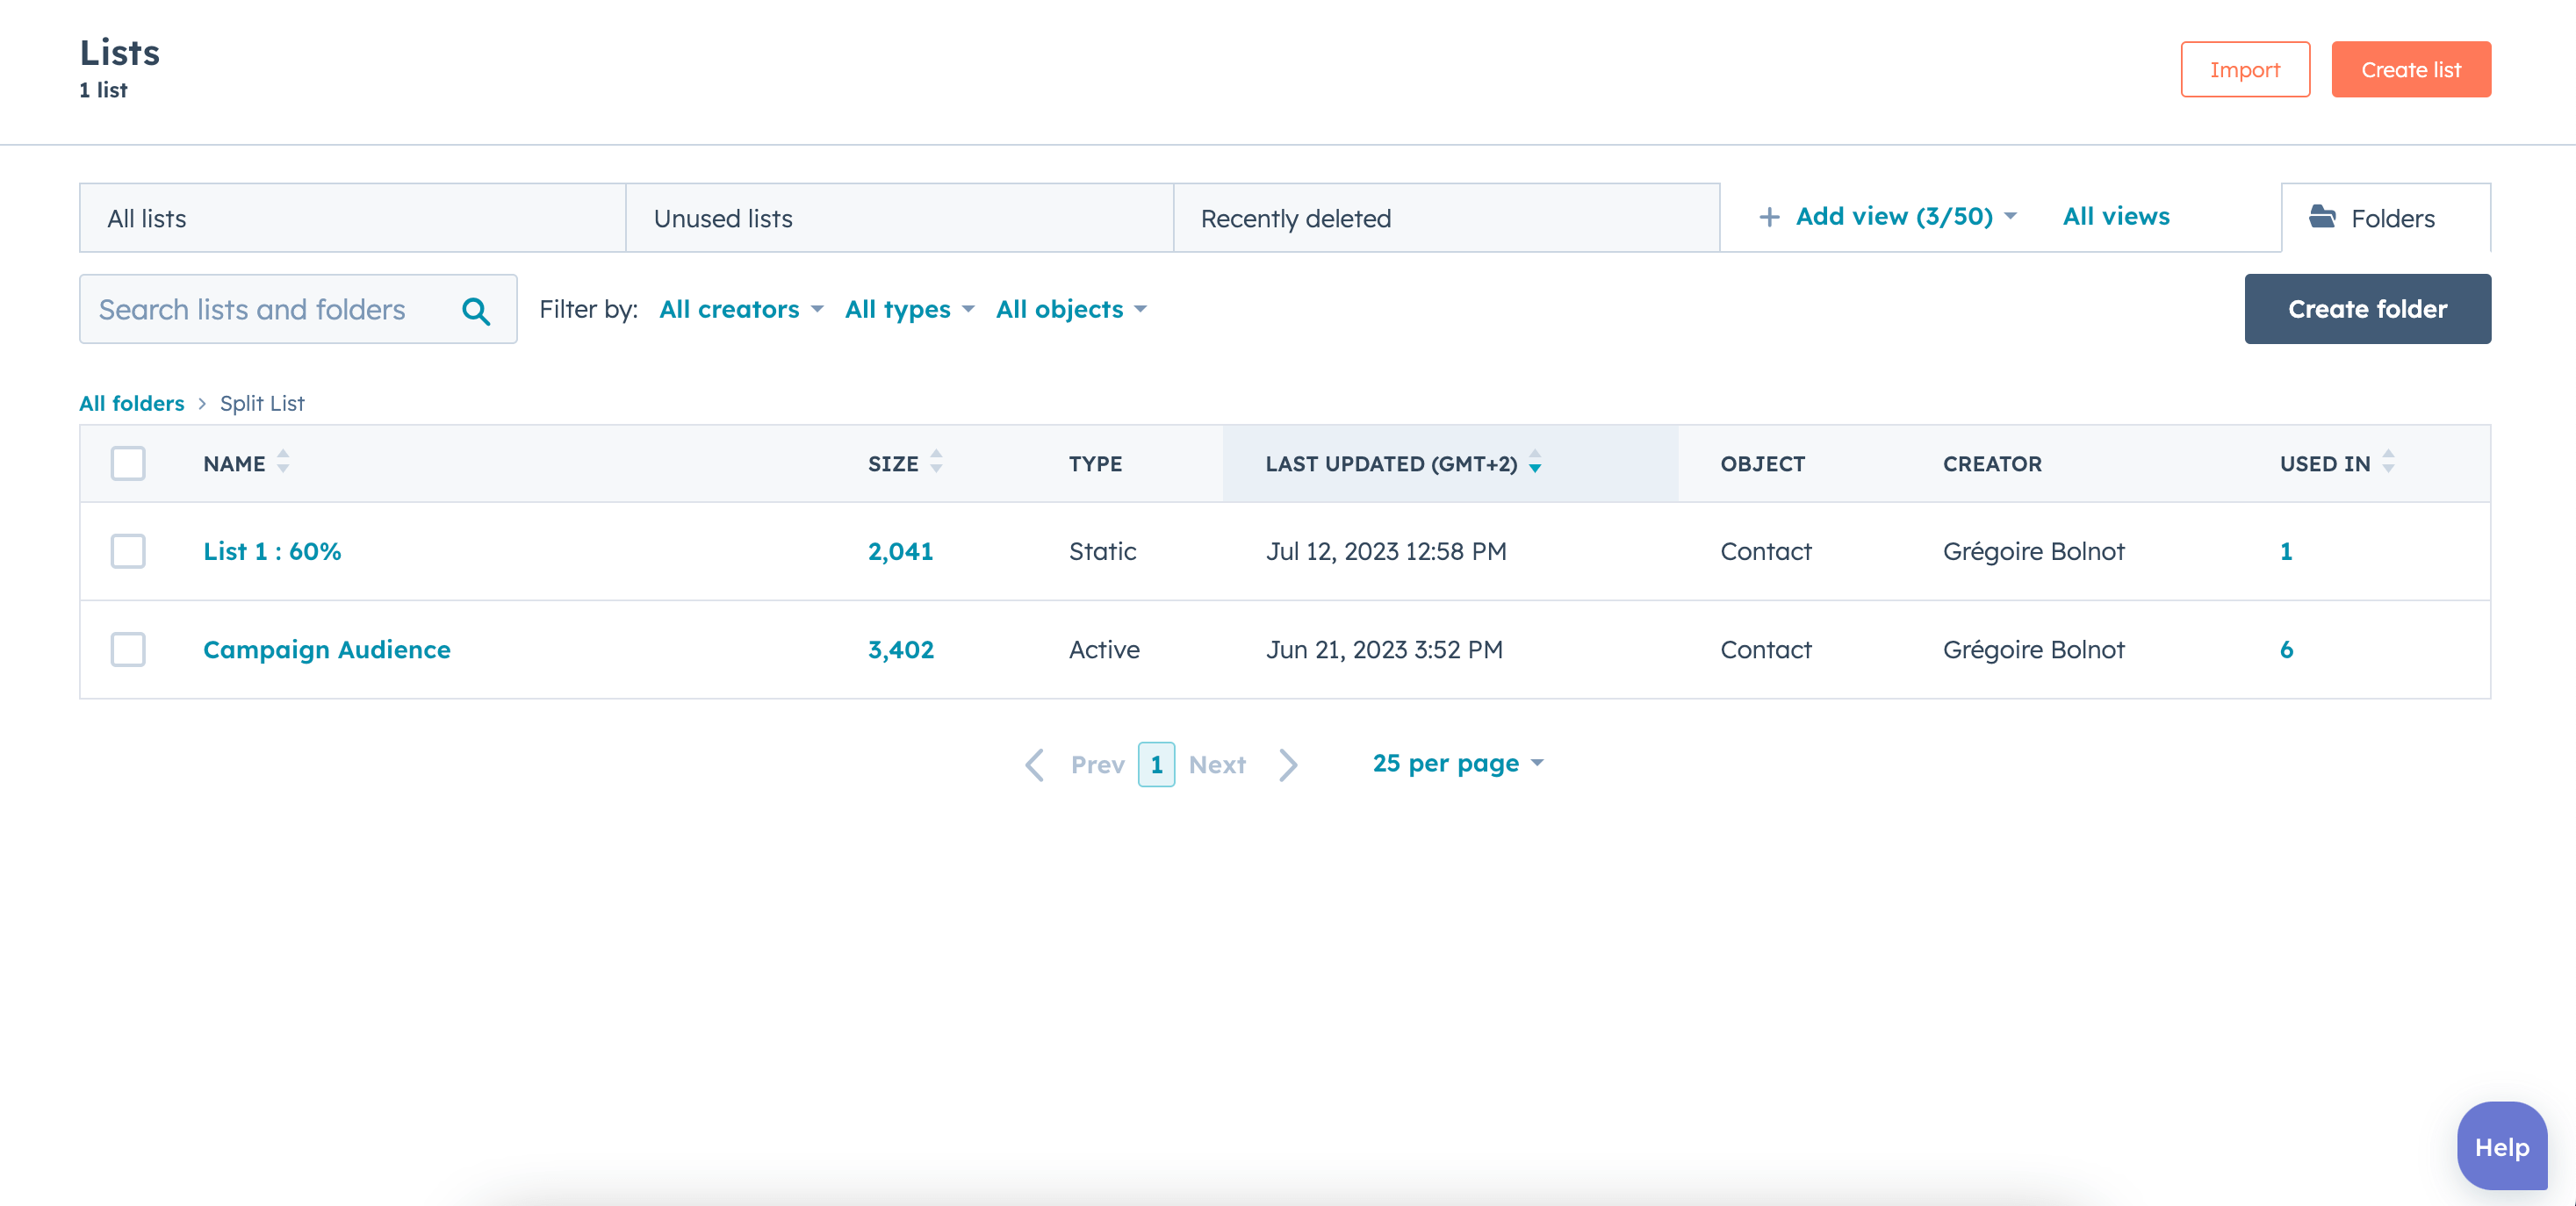This screenshot has width=2576, height=1206.
Task: Expand the Add view (3/50) dropdown
Action: pos(1906,216)
